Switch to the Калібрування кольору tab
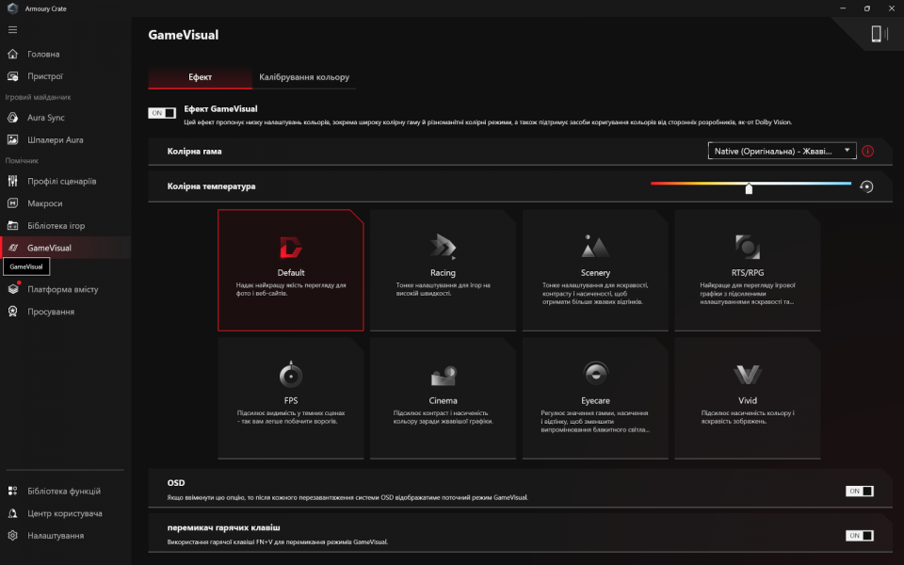The height and width of the screenshot is (565, 904). 304,77
